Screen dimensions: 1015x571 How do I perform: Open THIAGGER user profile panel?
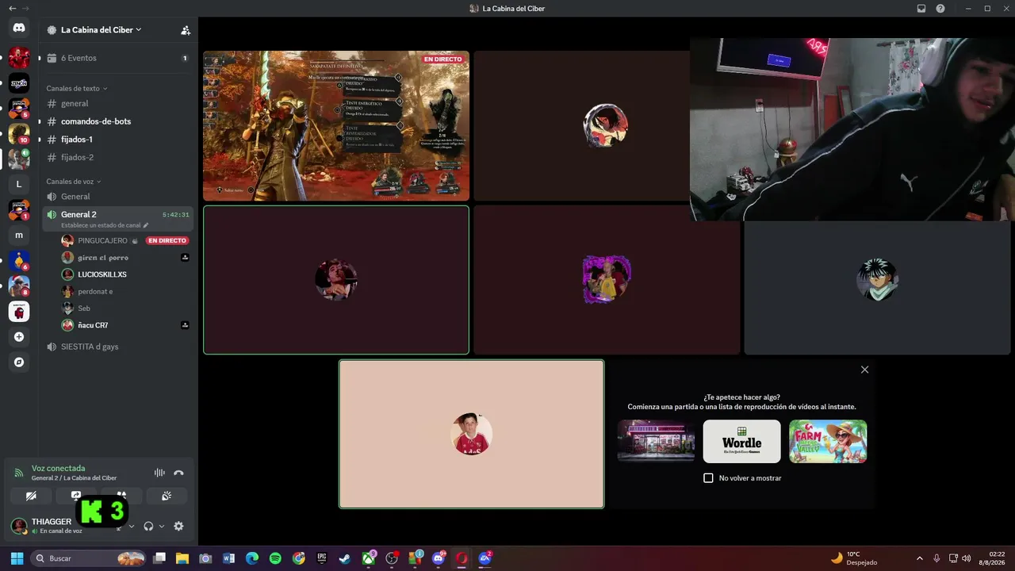point(53,526)
